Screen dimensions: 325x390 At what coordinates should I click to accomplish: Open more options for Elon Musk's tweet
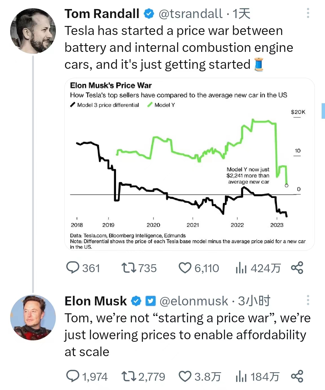click(308, 300)
